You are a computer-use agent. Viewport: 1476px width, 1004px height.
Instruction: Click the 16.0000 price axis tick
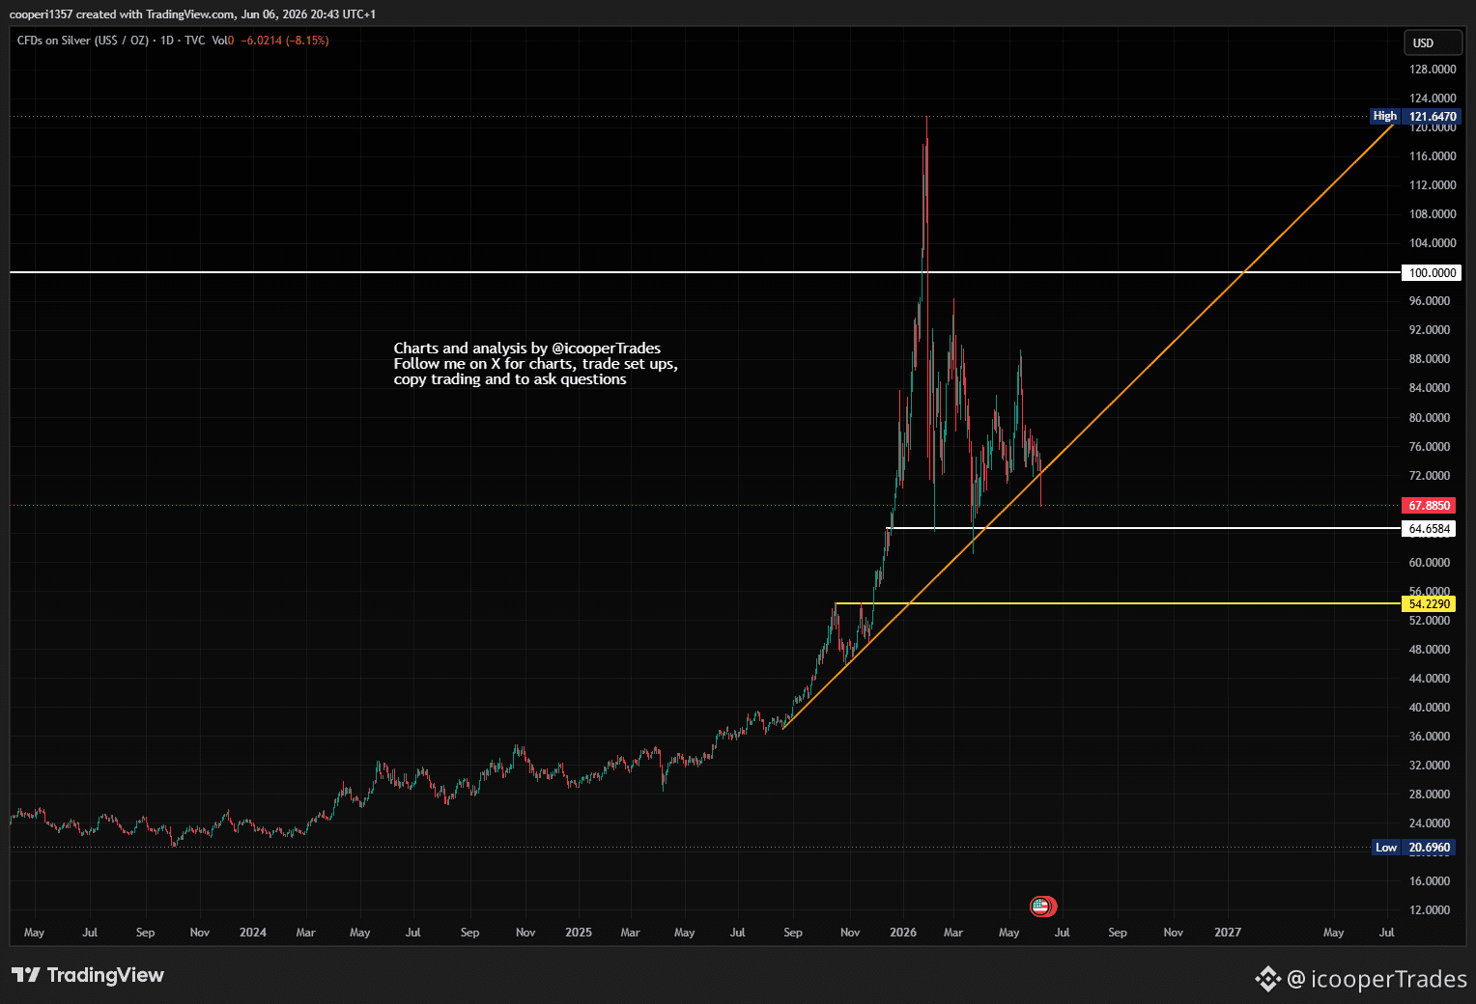[1430, 881]
